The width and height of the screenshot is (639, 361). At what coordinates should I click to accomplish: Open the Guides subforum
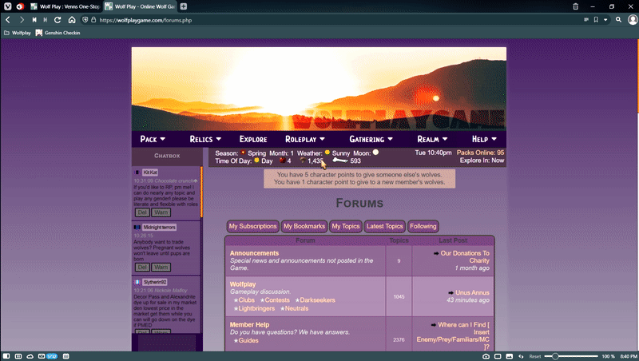coord(248,340)
